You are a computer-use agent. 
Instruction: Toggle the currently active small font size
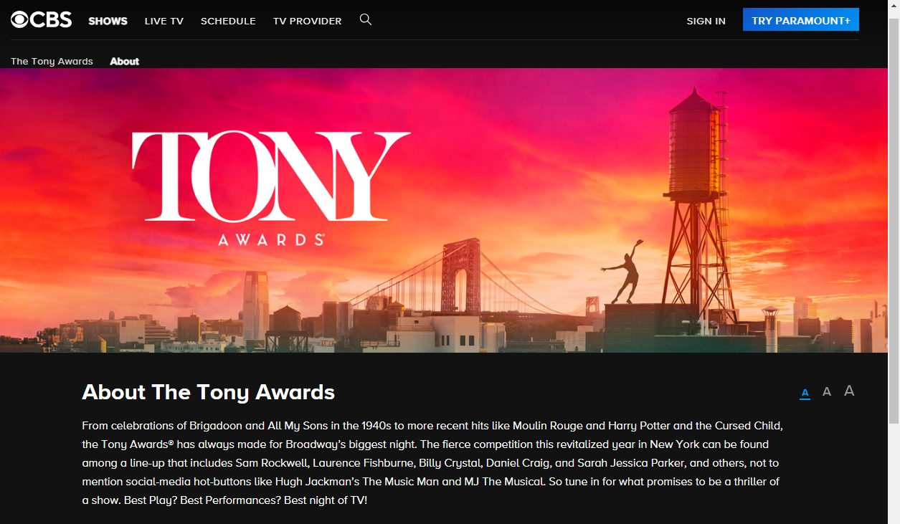click(x=805, y=392)
